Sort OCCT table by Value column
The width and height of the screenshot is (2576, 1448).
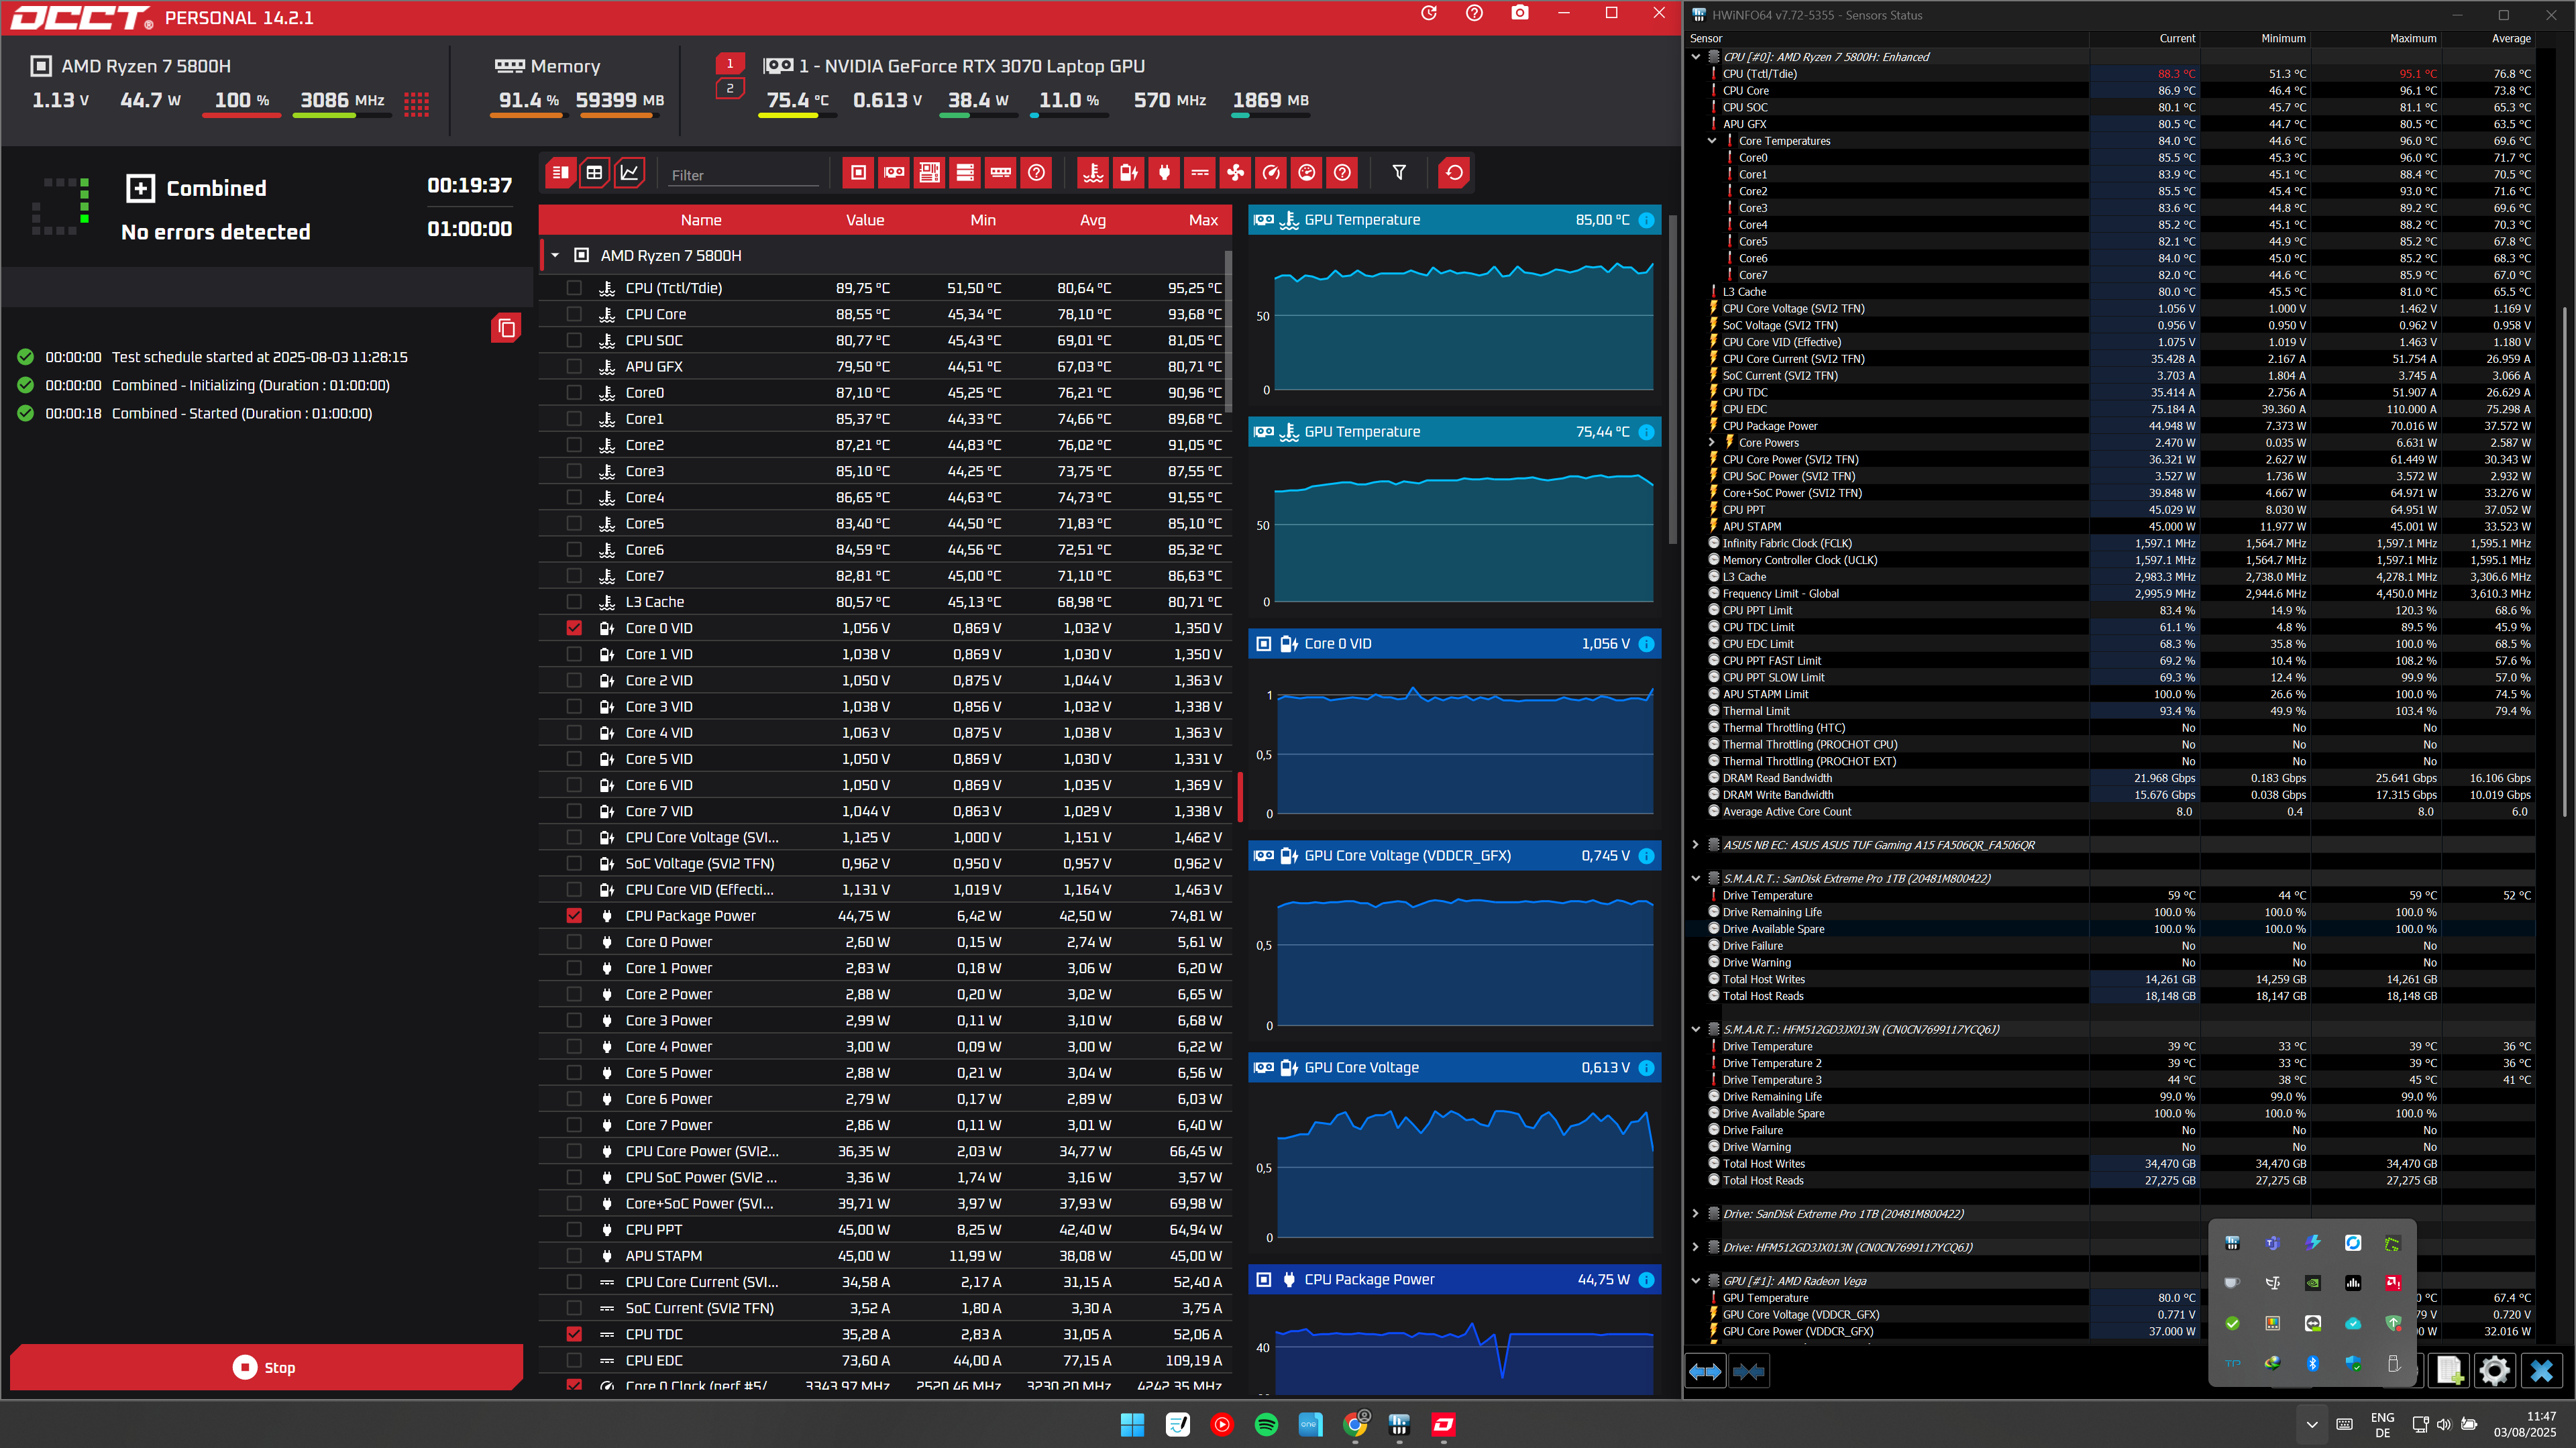coord(865,220)
